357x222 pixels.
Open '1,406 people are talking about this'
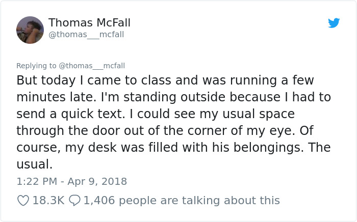181,201
